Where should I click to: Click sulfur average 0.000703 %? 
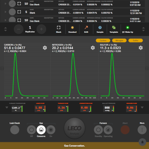click(107, 13)
